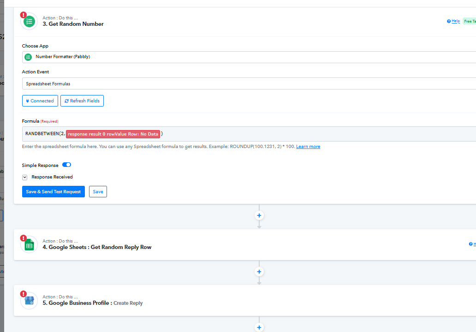476x332 pixels.
Task: Click the Formula (Required) label
Action: click(x=40, y=121)
